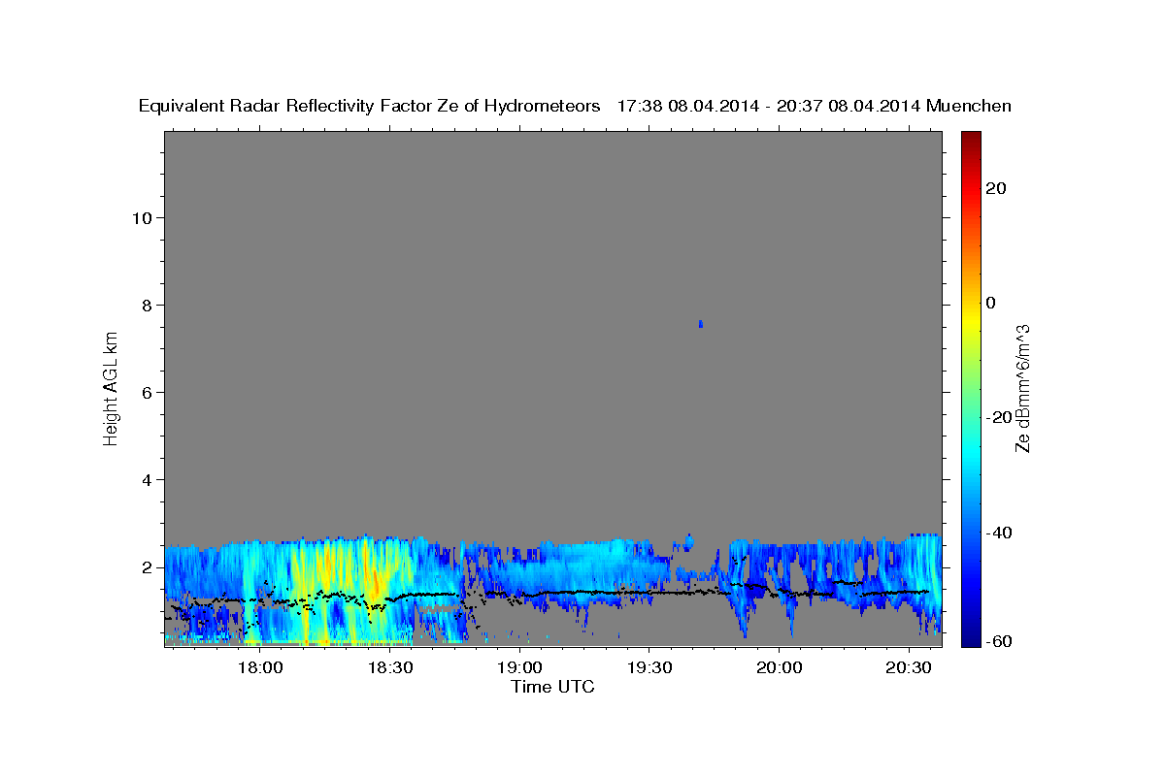Image resolution: width=1165 pixels, height=776 pixels.
Task: Click the plot title 'Equivalent Radar Reflectivity Factor Ze of Hydrometeors'
Action: pyautogui.click(x=370, y=107)
